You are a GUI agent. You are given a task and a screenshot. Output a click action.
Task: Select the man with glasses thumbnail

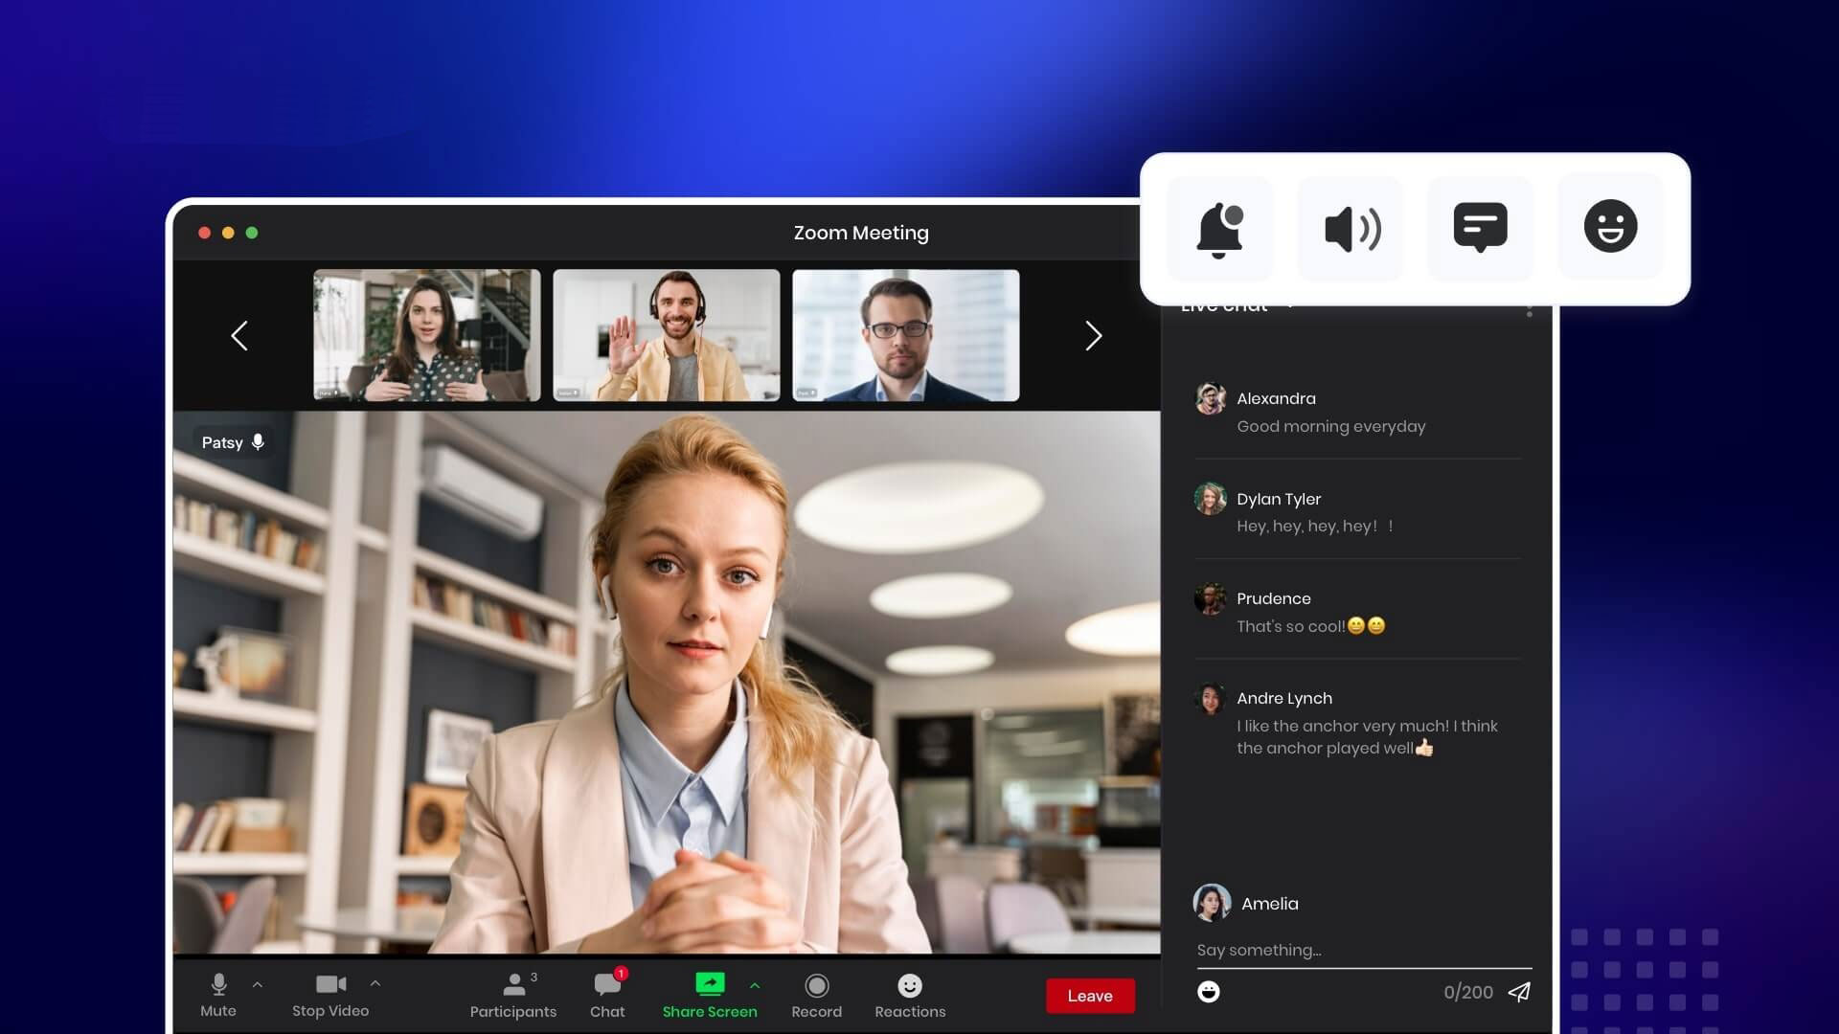(906, 335)
